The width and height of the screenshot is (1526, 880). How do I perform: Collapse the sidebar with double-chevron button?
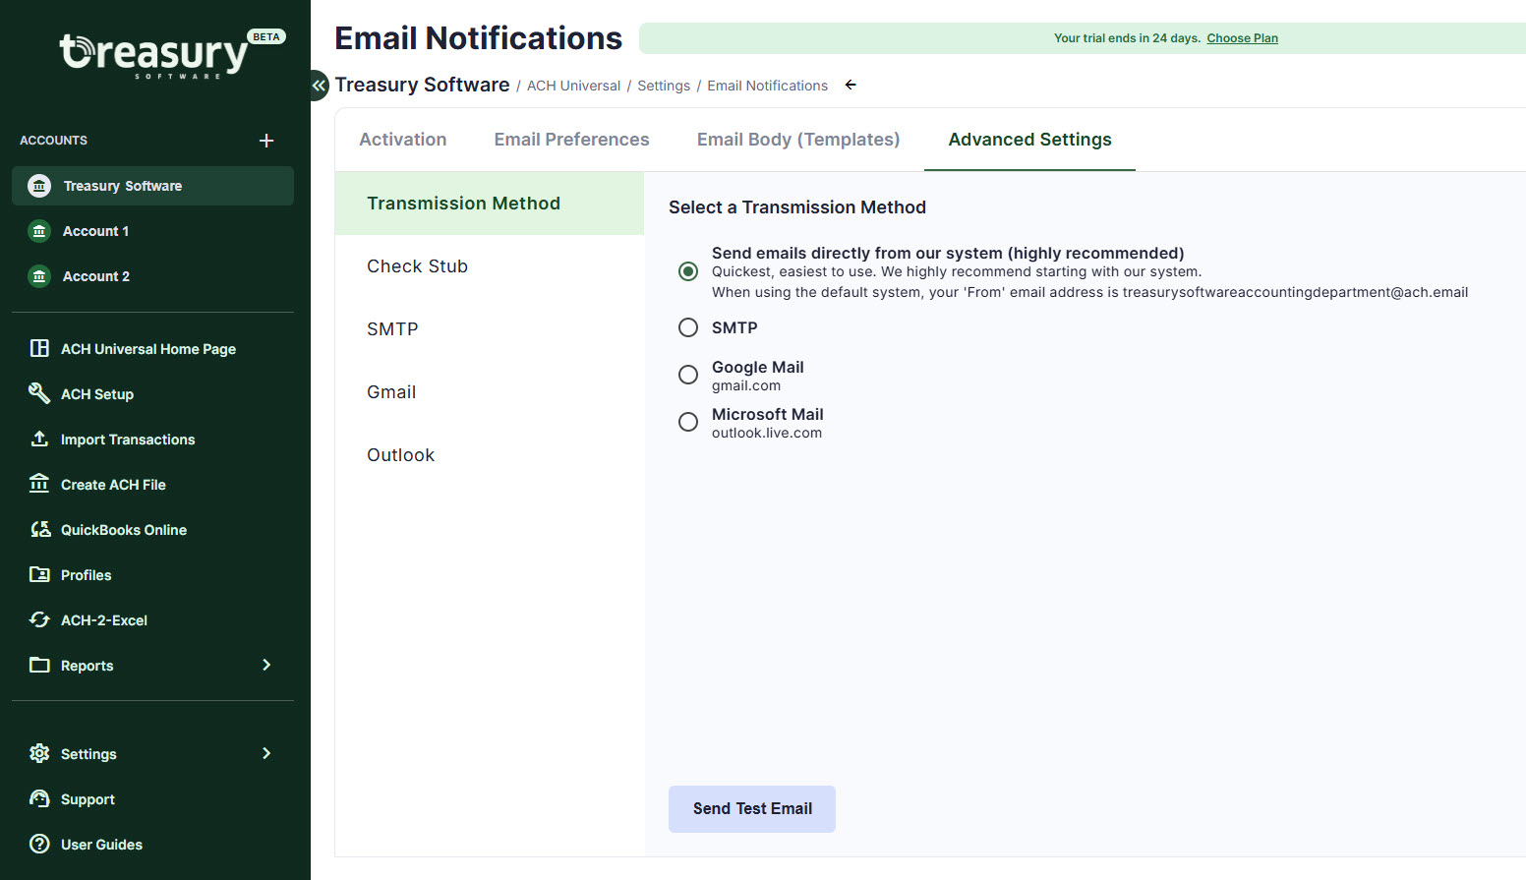(318, 86)
